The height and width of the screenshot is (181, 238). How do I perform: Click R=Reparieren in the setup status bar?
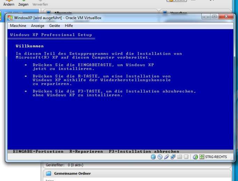click(x=86, y=151)
